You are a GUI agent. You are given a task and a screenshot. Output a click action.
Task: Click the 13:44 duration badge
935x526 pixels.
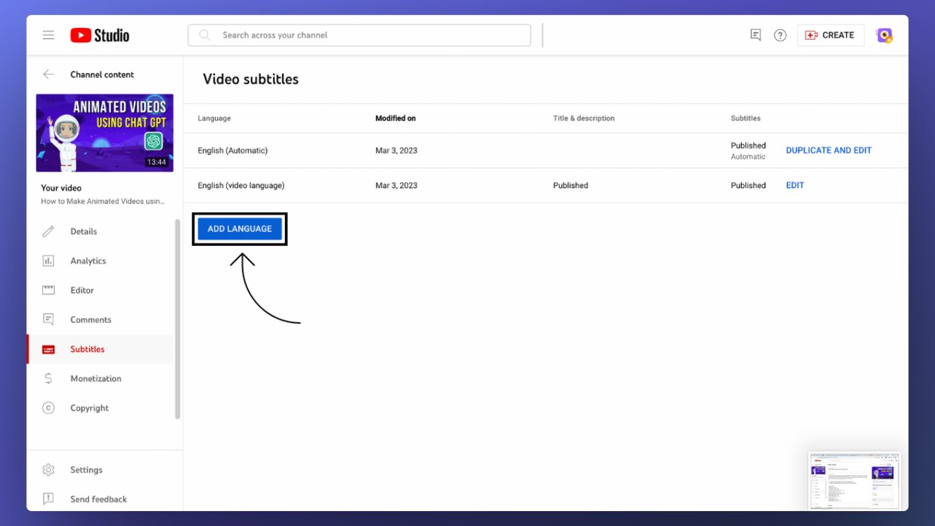156,162
